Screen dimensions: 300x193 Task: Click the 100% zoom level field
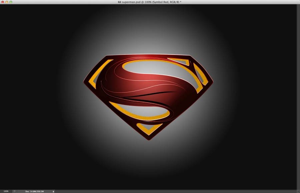(x=6, y=191)
